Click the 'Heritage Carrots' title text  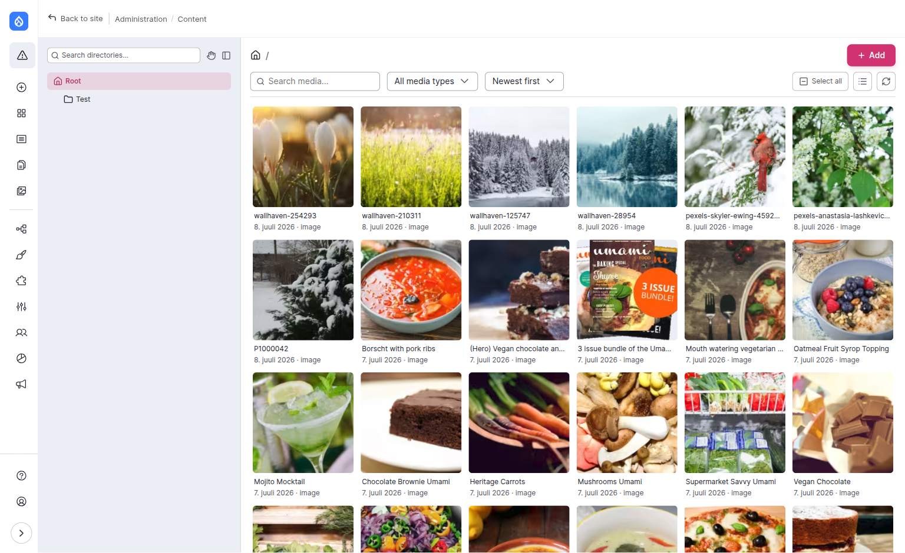point(497,482)
